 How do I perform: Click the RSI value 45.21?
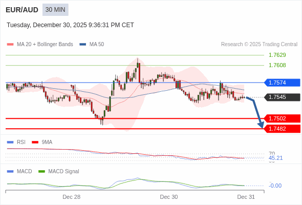275,158
